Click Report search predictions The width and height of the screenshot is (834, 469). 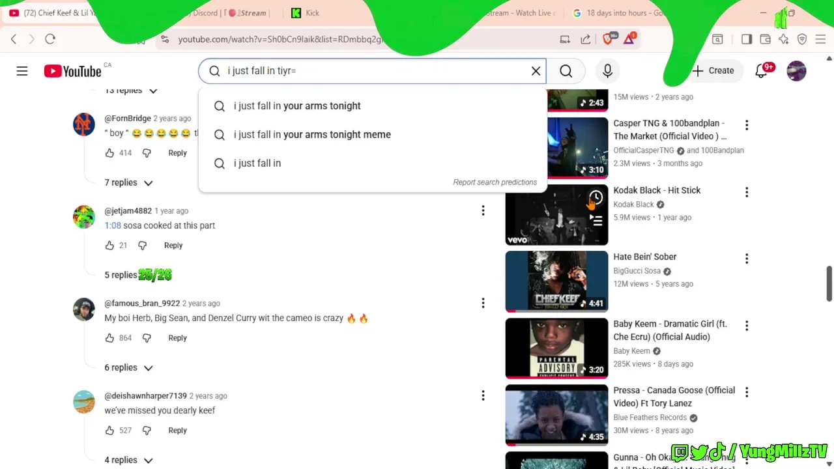pyautogui.click(x=495, y=182)
